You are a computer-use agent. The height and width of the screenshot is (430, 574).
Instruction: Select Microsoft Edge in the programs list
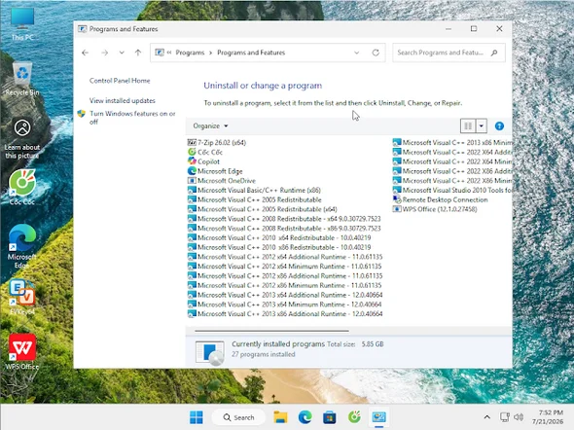coord(215,171)
